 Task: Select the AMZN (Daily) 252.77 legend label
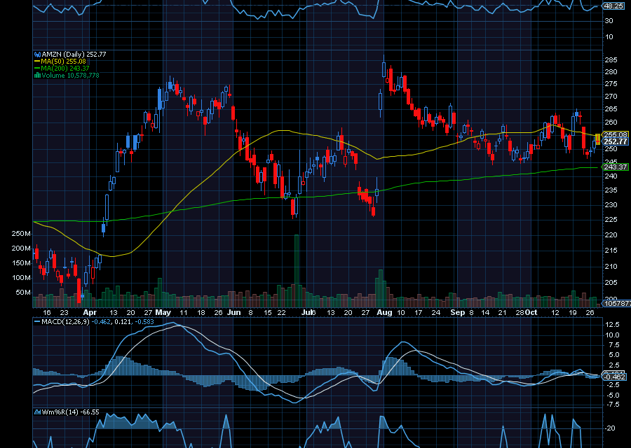tap(74, 54)
